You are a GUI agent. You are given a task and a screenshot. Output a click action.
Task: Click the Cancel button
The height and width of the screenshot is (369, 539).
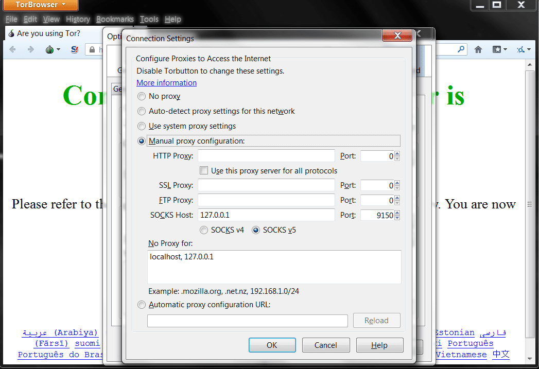click(x=326, y=345)
